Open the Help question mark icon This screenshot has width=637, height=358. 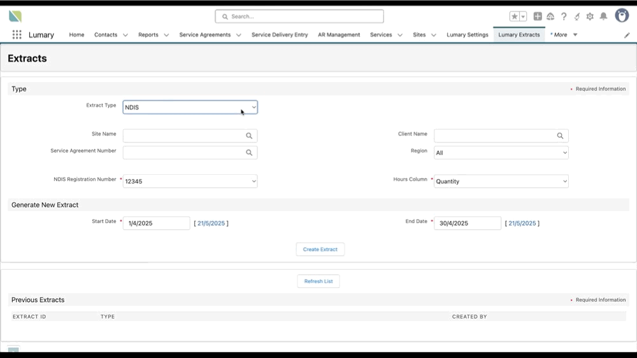[x=564, y=17]
